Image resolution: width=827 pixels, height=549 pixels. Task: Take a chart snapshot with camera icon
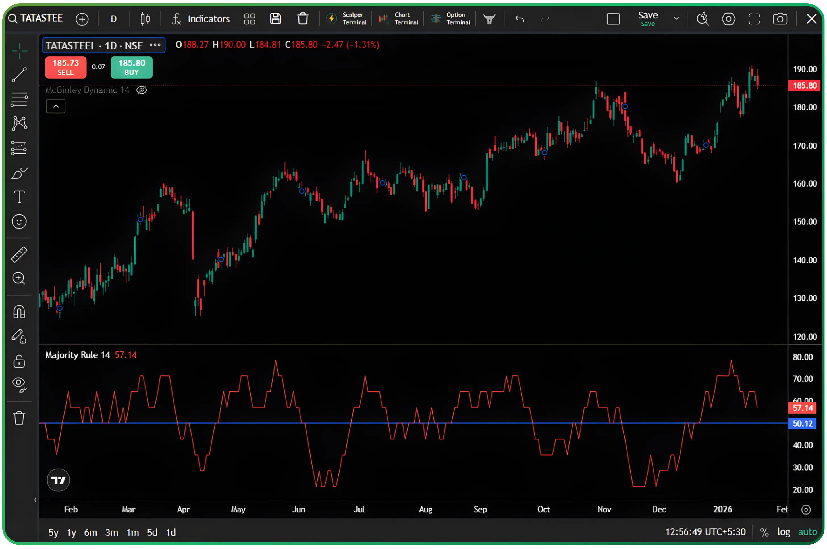click(x=780, y=19)
